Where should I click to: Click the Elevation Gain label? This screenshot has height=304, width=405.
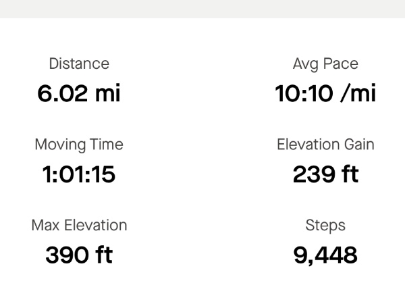[x=325, y=145]
